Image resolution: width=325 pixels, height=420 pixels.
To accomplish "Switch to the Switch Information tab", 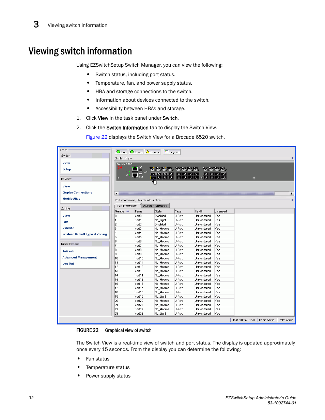I will coord(155,206).
